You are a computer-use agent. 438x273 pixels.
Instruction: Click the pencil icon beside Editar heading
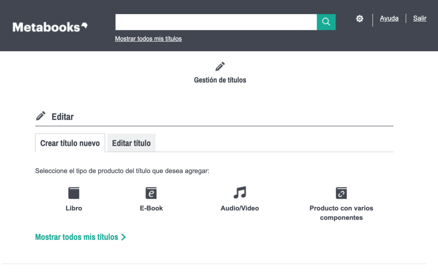(41, 116)
